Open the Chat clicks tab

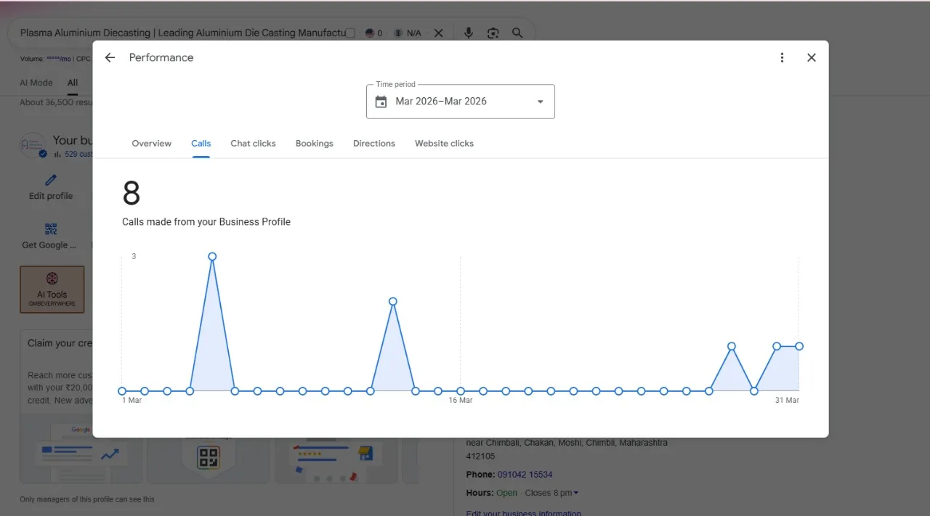click(253, 144)
